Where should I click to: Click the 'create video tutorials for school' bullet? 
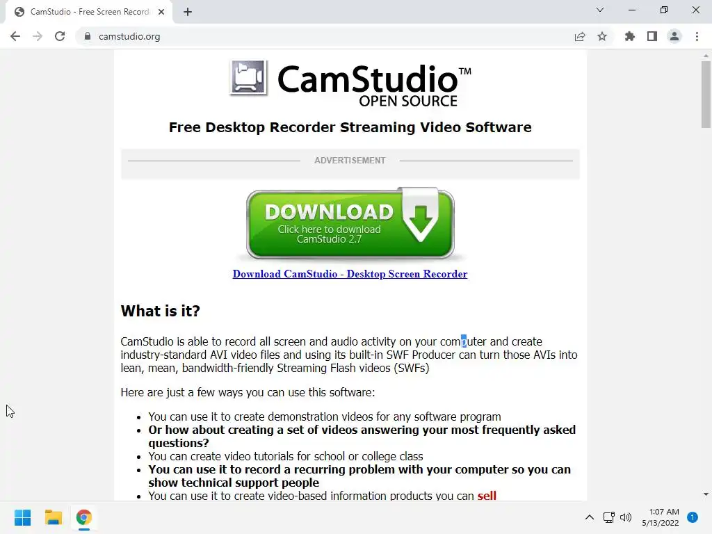tap(286, 456)
